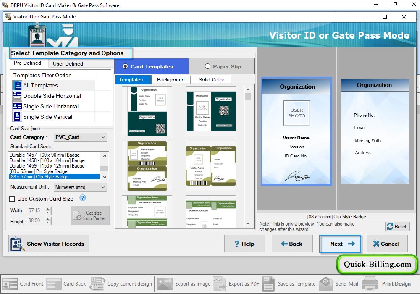This screenshot has width=420, height=294.
Task: Click the Height input field
Action: click(x=37, y=220)
